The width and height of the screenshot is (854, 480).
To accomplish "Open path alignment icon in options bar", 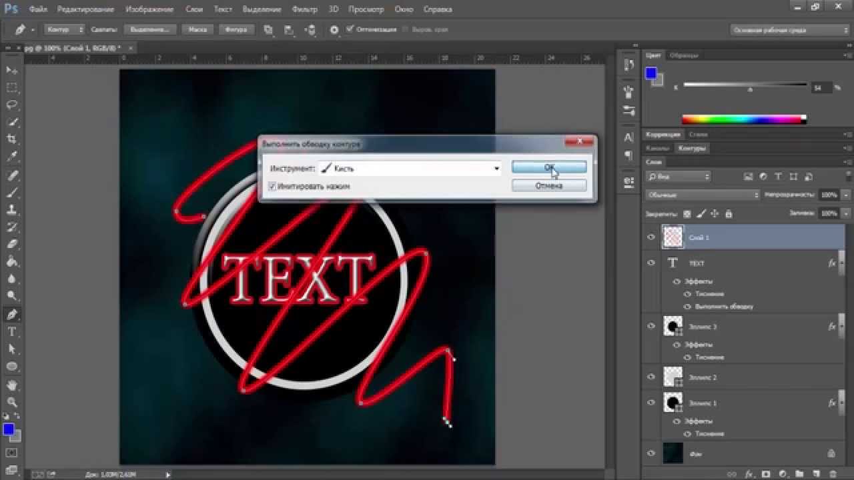I will pos(289,30).
